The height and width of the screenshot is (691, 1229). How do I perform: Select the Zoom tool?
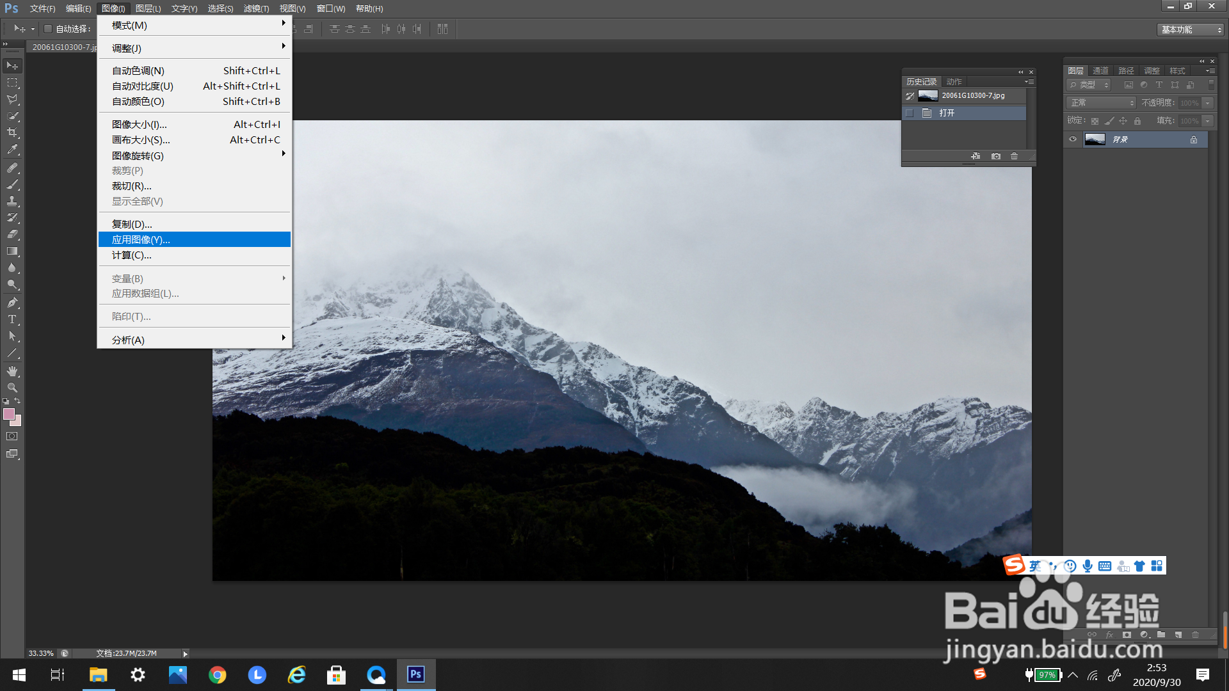[x=12, y=388]
